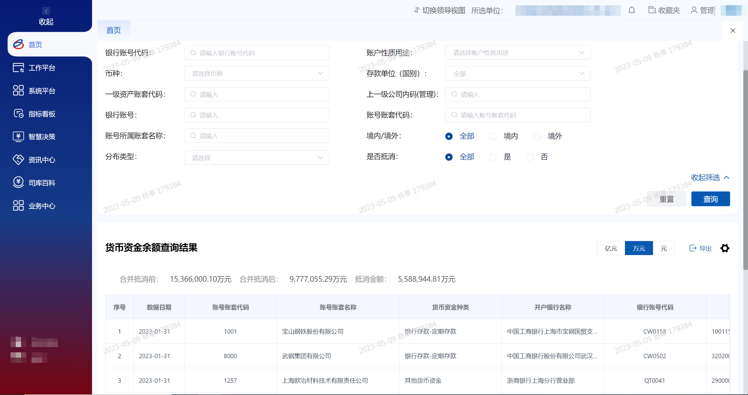Open the 收藏夹 folder icon
The height and width of the screenshot is (395, 748).
pos(652,10)
